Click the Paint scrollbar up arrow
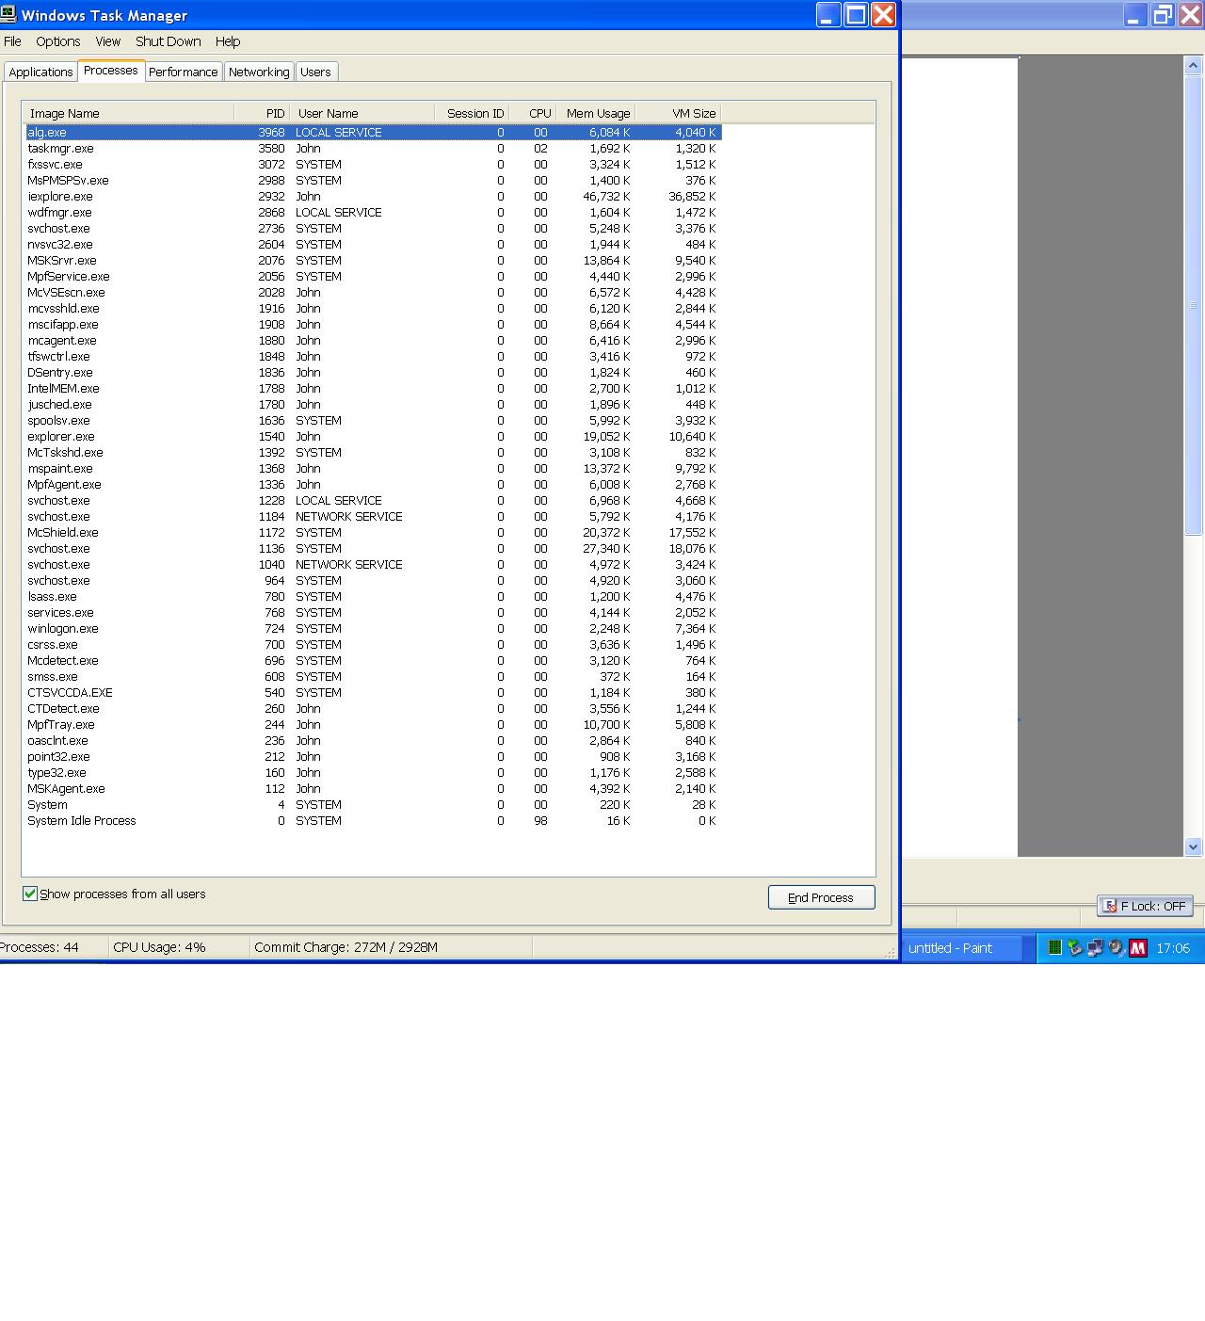Viewport: 1205px width, 1321px height. (1193, 66)
